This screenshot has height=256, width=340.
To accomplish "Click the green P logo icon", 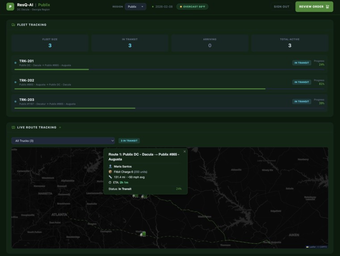I will (10, 7).
